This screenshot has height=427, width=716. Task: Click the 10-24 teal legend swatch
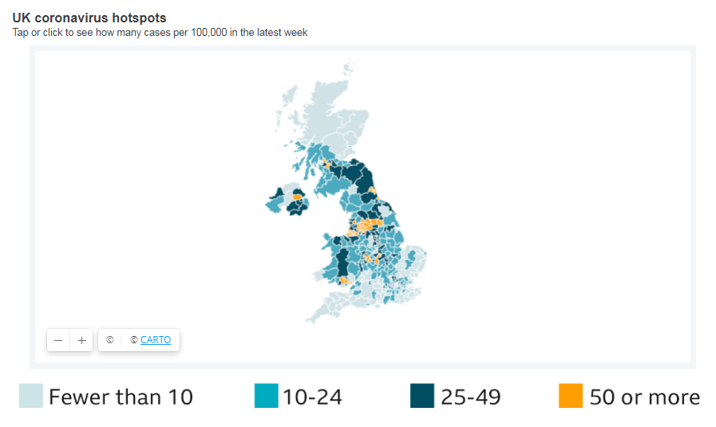[266, 396]
